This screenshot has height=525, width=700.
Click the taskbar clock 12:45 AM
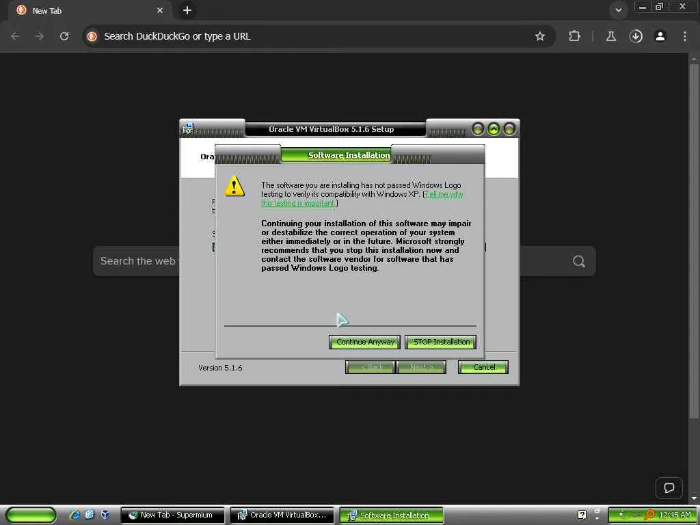click(675, 515)
